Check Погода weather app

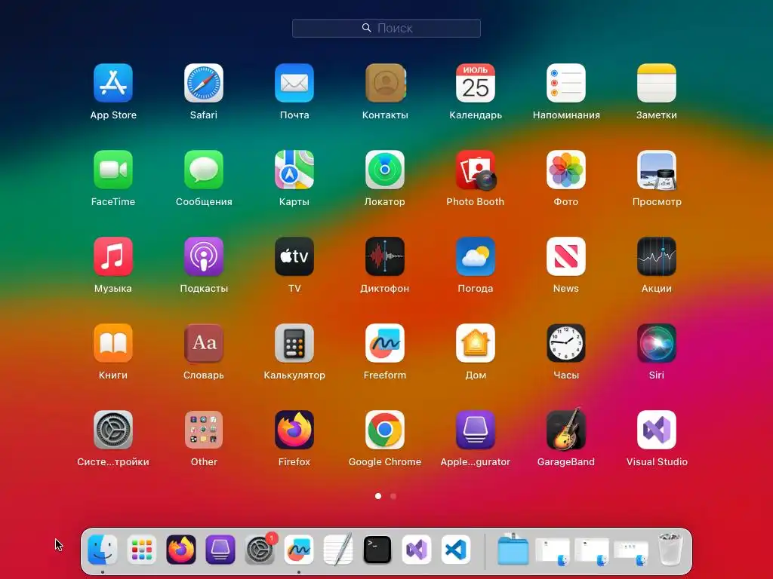(x=476, y=256)
